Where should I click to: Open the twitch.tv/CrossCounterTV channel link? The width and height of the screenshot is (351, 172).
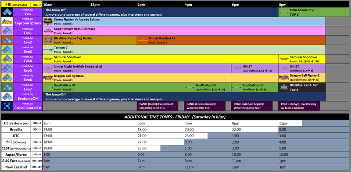[x=28, y=106]
